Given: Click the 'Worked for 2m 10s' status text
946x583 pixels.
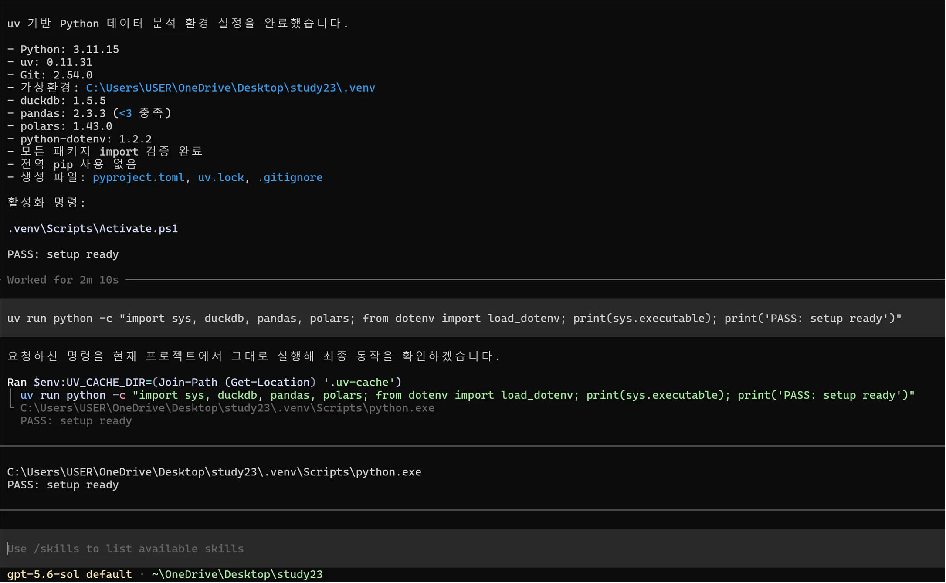Looking at the screenshot, I should (63, 280).
